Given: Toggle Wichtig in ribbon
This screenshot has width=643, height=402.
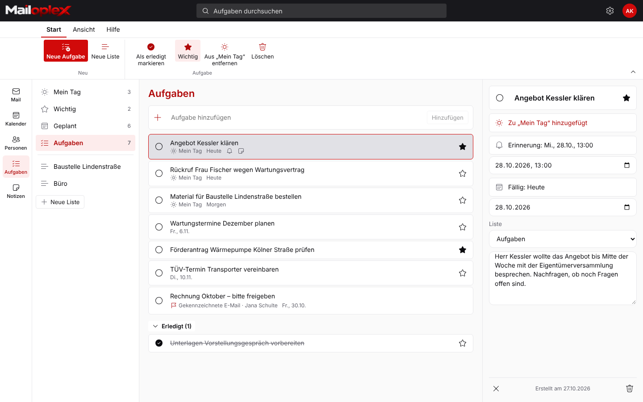Looking at the screenshot, I should [x=188, y=51].
